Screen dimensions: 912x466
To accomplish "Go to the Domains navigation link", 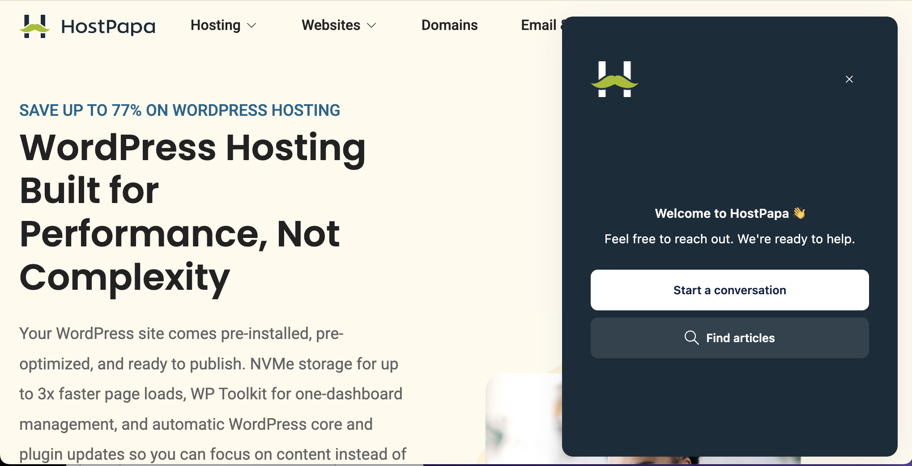I will [449, 25].
